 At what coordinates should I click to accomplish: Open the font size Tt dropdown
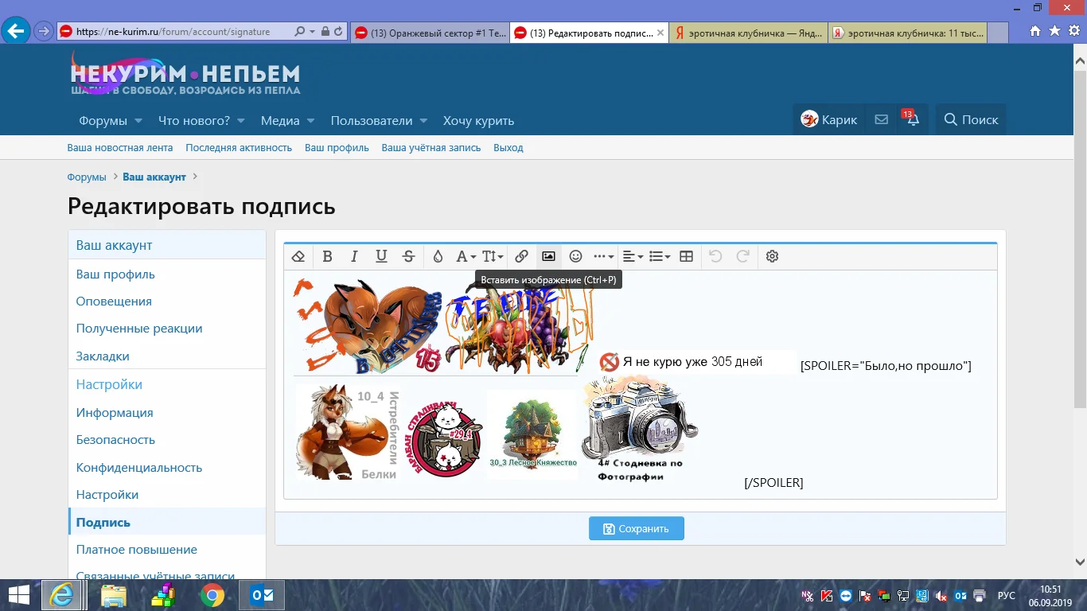(x=493, y=256)
